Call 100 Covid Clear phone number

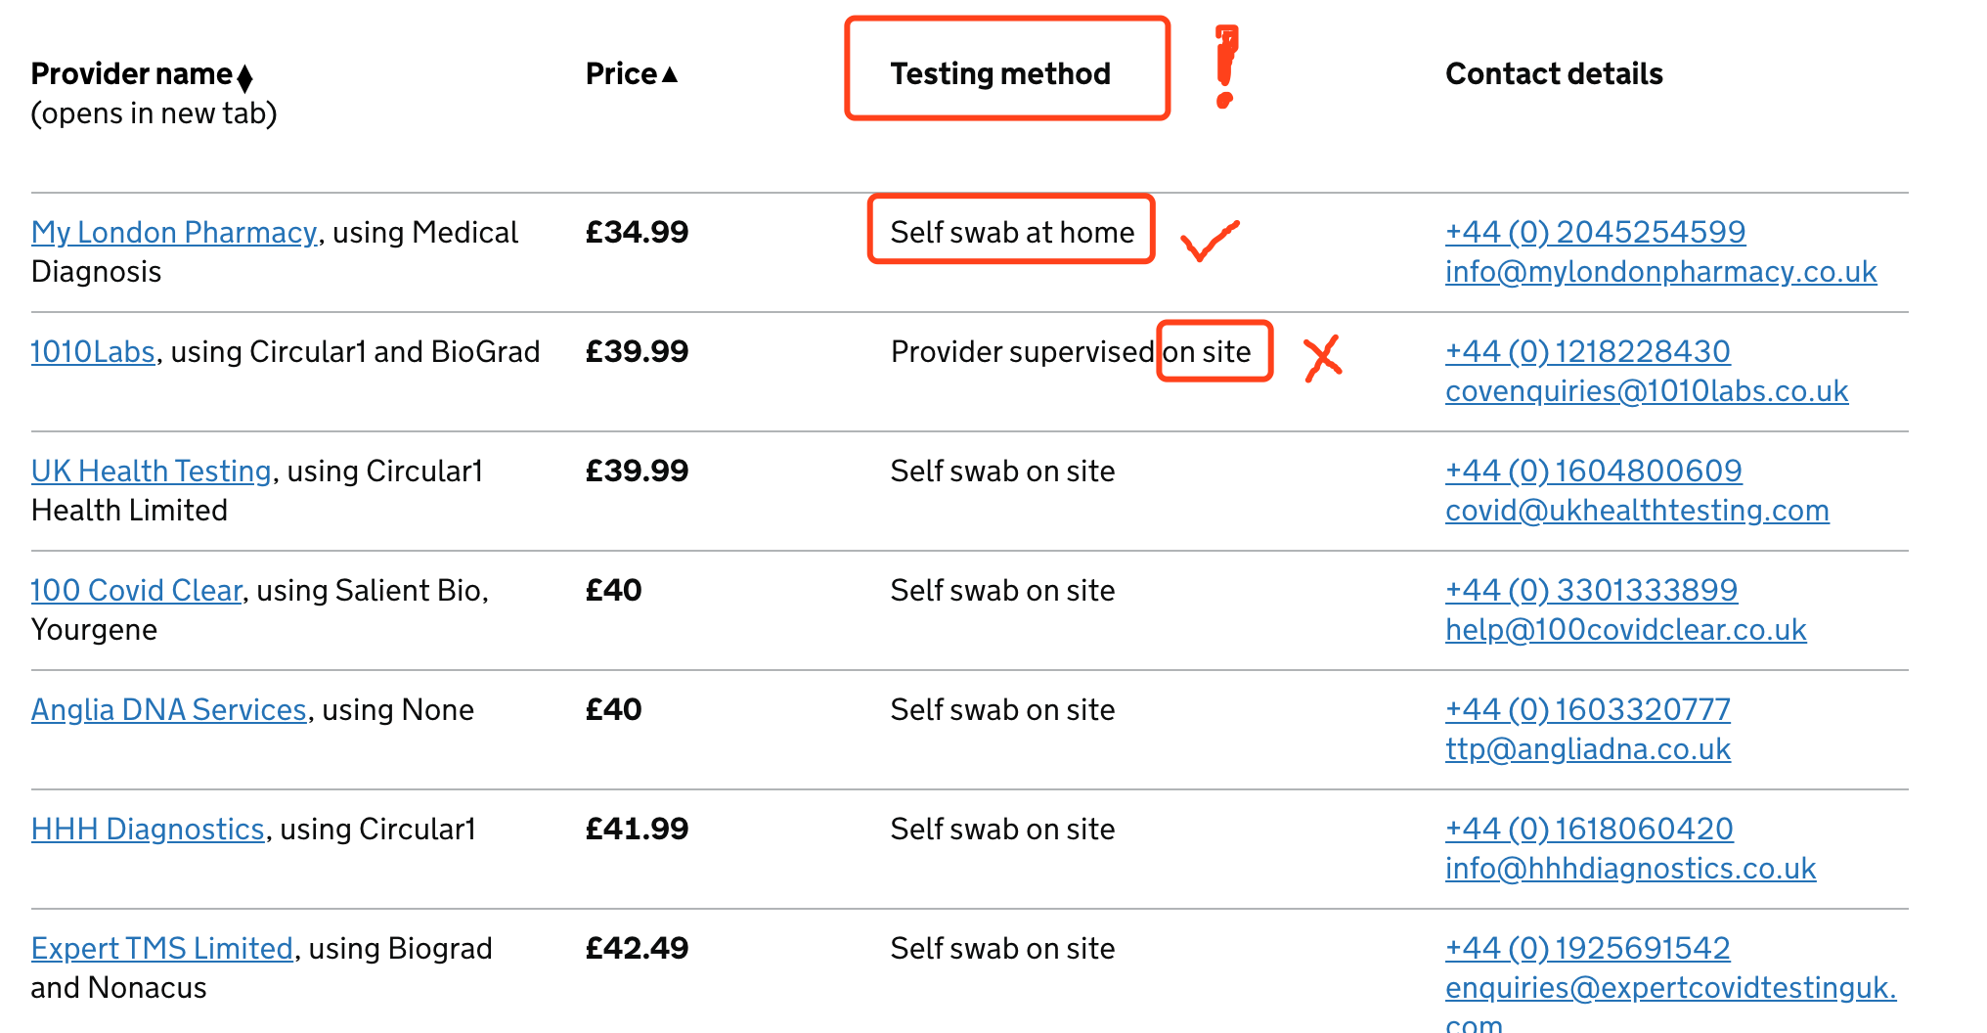coord(1591,591)
